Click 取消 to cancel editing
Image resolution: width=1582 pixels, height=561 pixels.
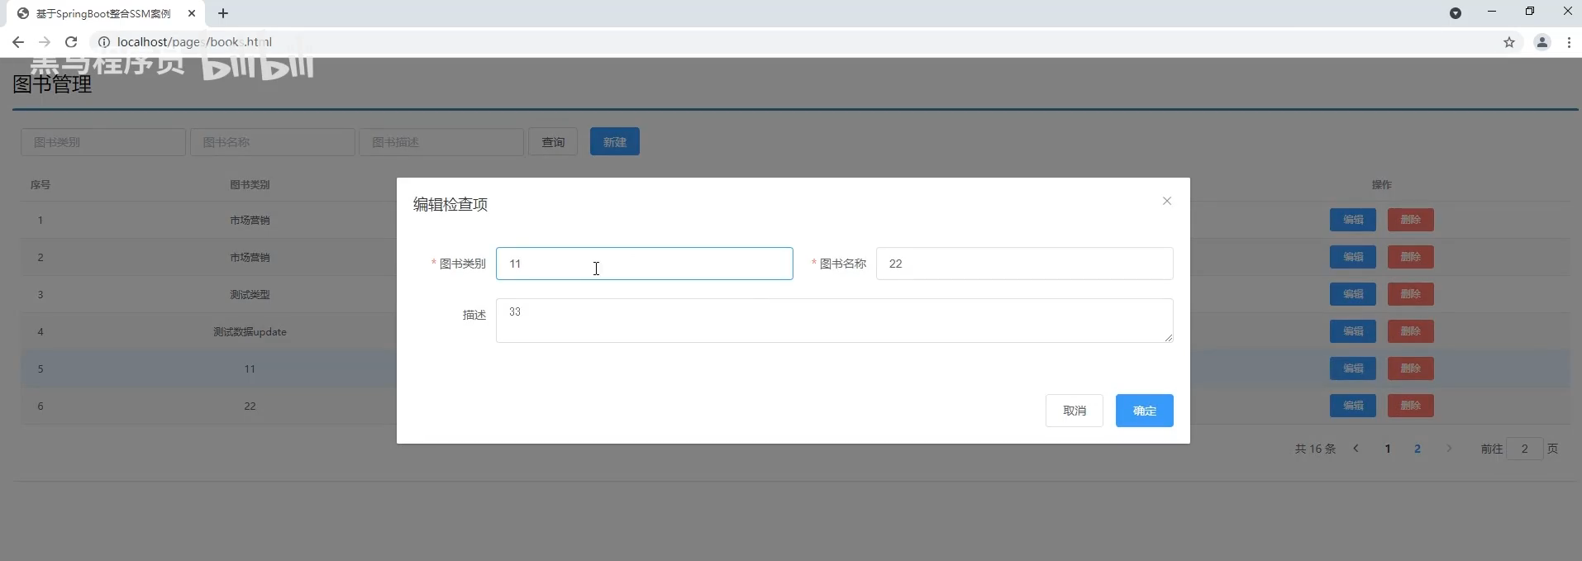pos(1074,411)
